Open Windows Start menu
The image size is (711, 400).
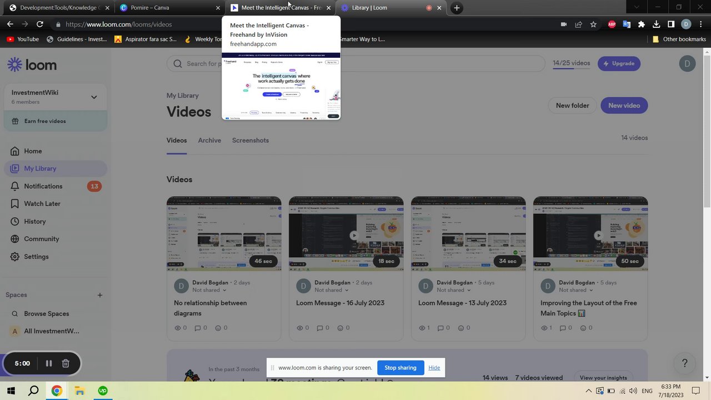(11, 391)
